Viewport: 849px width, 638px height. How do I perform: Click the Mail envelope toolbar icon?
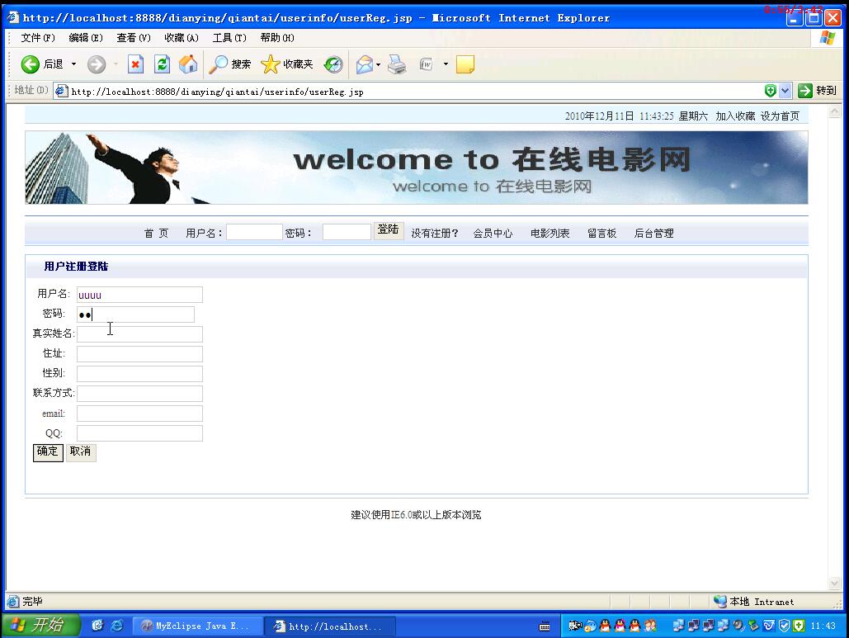click(365, 64)
